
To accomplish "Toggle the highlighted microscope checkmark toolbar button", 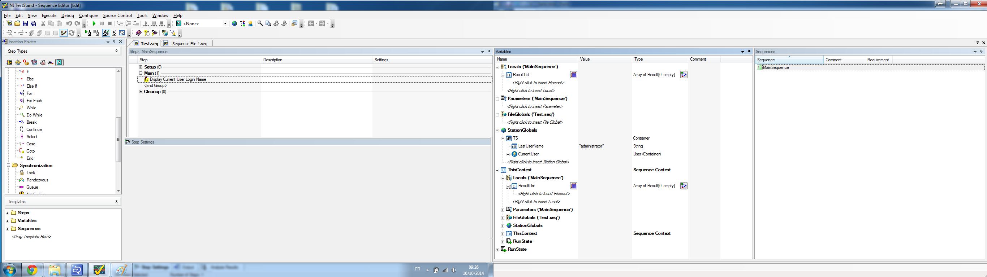I will point(106,33).
